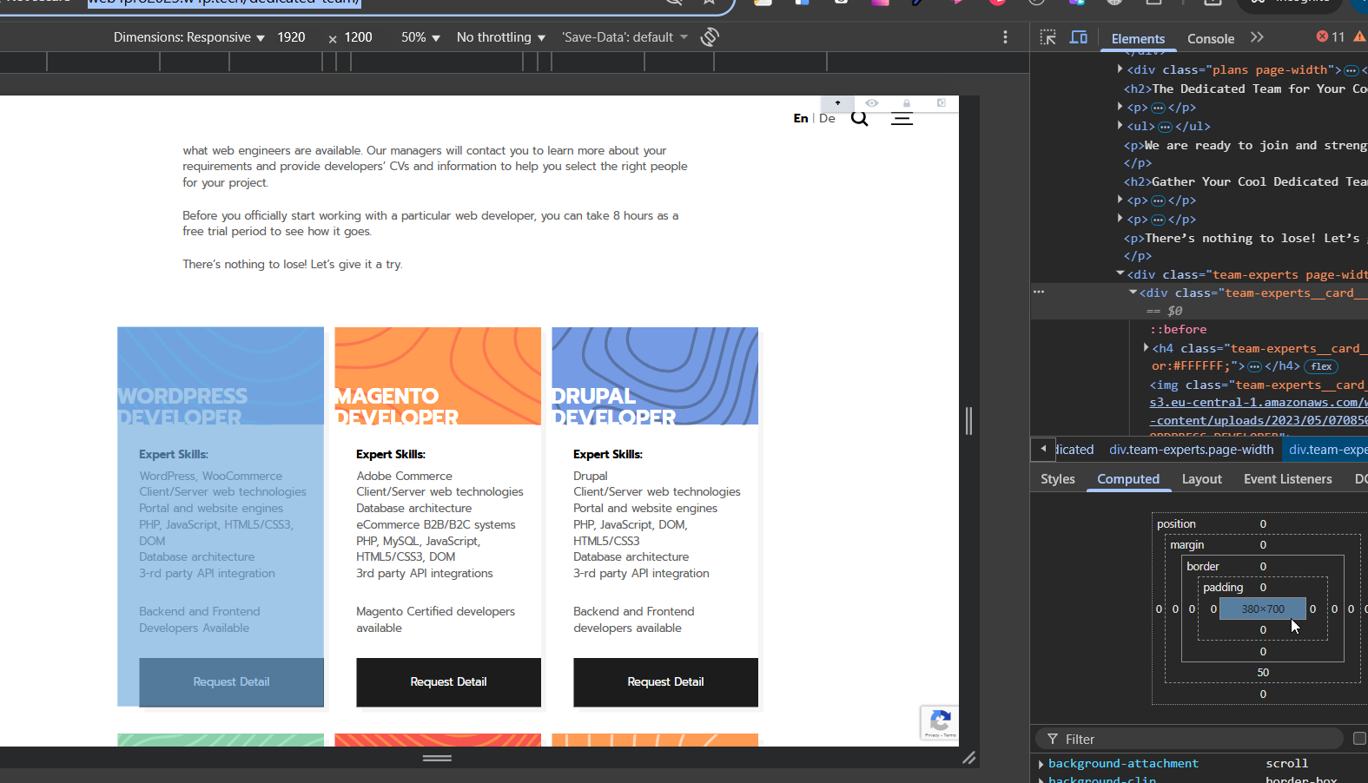The image size is (1368, 783).
Task: Click the right-edge viewport resize handle
Action: tap(969, 421)
